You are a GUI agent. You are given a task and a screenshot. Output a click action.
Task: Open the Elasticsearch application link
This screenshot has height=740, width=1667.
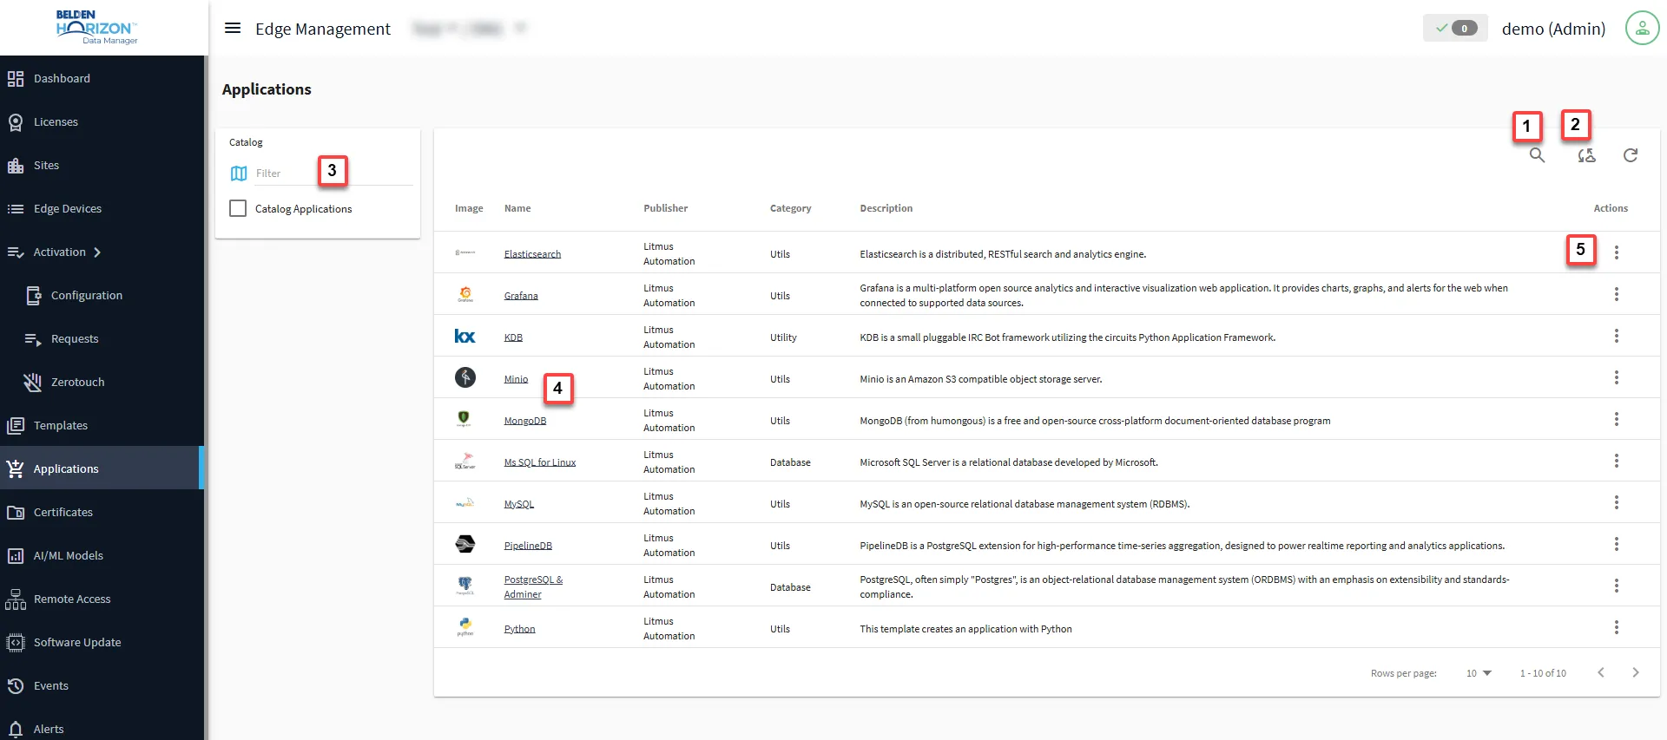coord(532,254)
